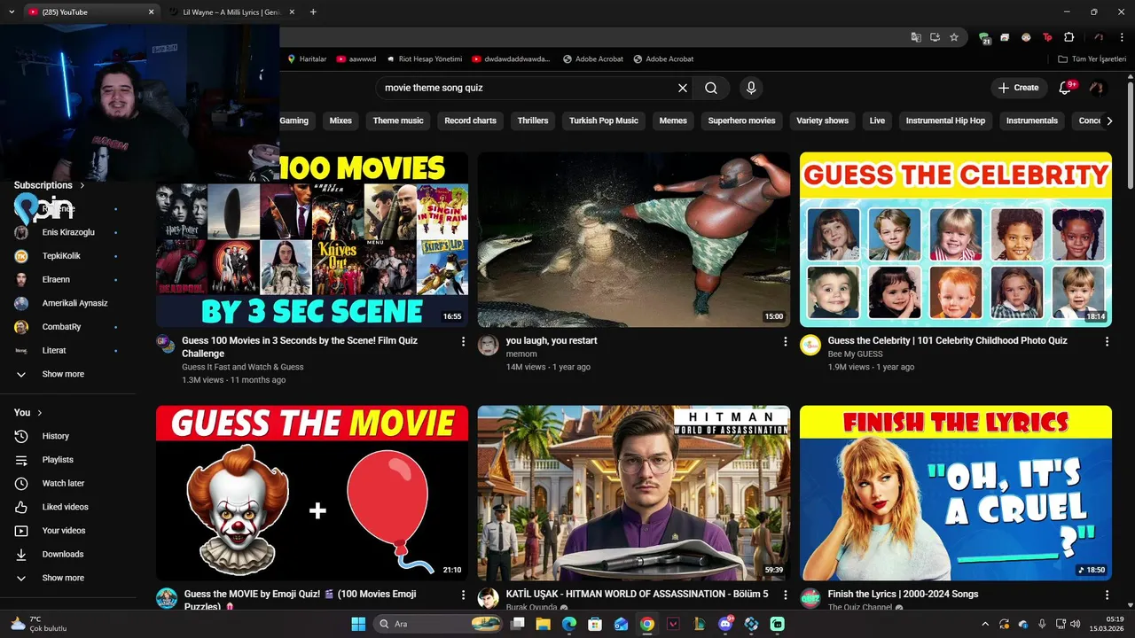The height and width of the screenshot is (638, 1135).
Task: Play the Guess the Celebrity thumbnail
Action: [956, 239]
